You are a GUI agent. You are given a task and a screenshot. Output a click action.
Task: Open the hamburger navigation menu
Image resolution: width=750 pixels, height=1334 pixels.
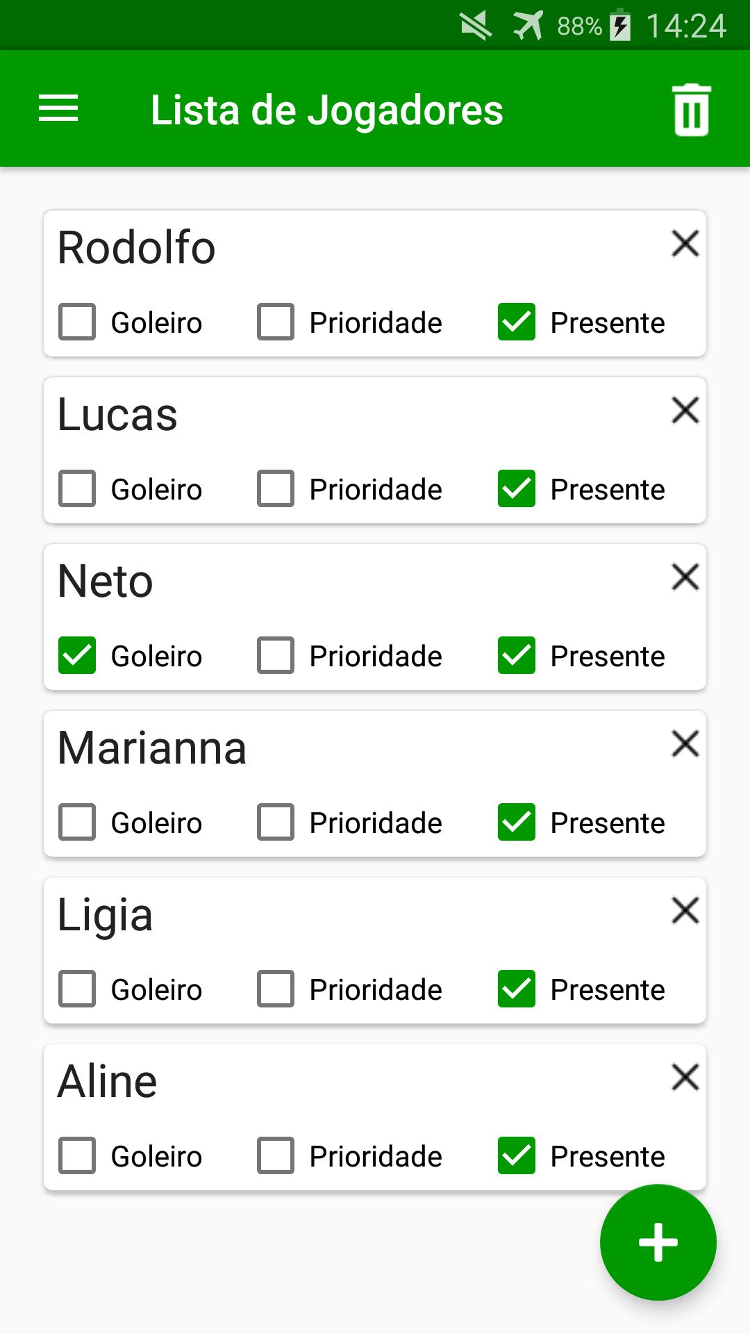(58, 109)
